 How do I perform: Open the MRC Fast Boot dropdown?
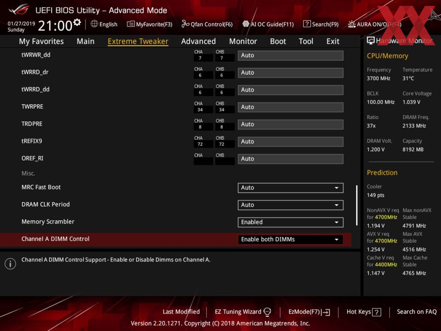tap(291, 188)
